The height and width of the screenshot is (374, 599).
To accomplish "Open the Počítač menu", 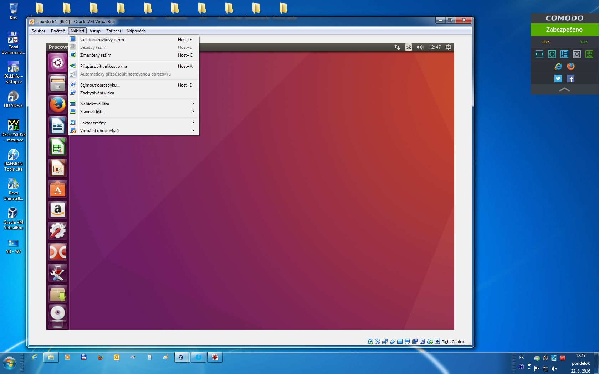I will 58,31.
